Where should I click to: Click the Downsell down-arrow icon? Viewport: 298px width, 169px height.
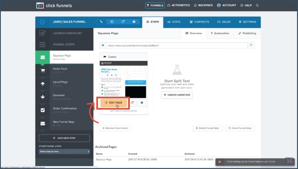click(43, 97)
